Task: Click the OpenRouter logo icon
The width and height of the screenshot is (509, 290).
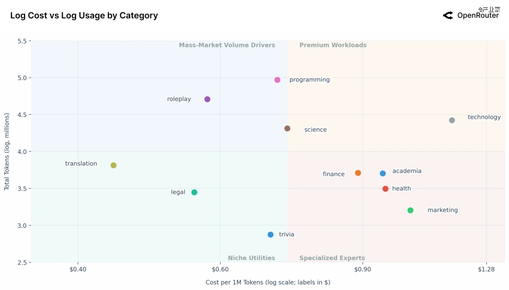Action: click(x=448, y=16)
